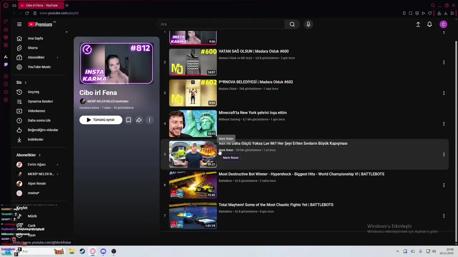Open Minecraft'ta New York video
Image resolution: width=458 pixels, height=257 pixels.
click(253, 113)
